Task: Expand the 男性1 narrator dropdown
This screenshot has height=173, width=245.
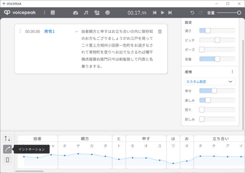Action: pos(77,31)
